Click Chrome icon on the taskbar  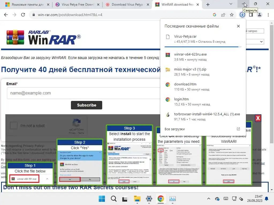161,199
